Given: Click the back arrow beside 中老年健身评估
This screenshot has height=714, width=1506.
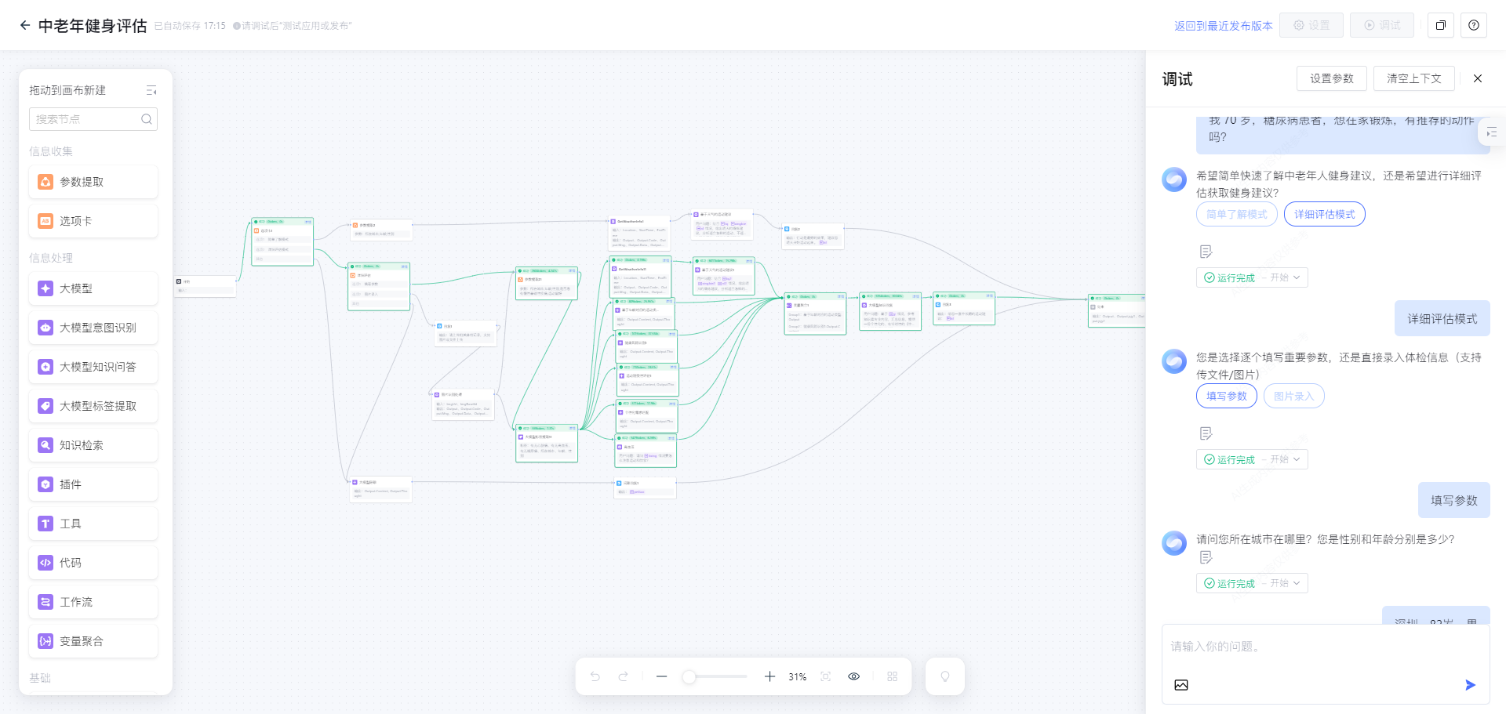Looking at the screenshot, I should (x=25, y=25).
